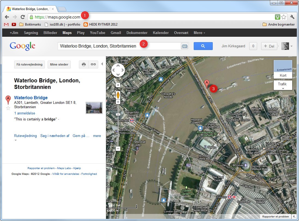This screenshot has width=299, height=221.
Task: Click the green padlock security icon
Action: 32,17
